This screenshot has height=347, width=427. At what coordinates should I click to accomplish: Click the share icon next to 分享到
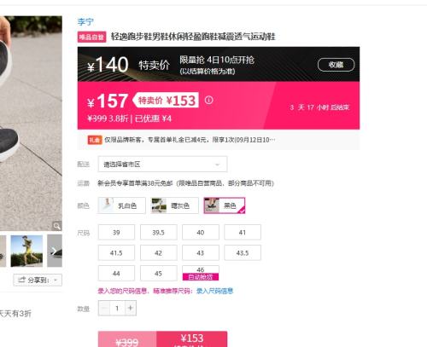22,280
